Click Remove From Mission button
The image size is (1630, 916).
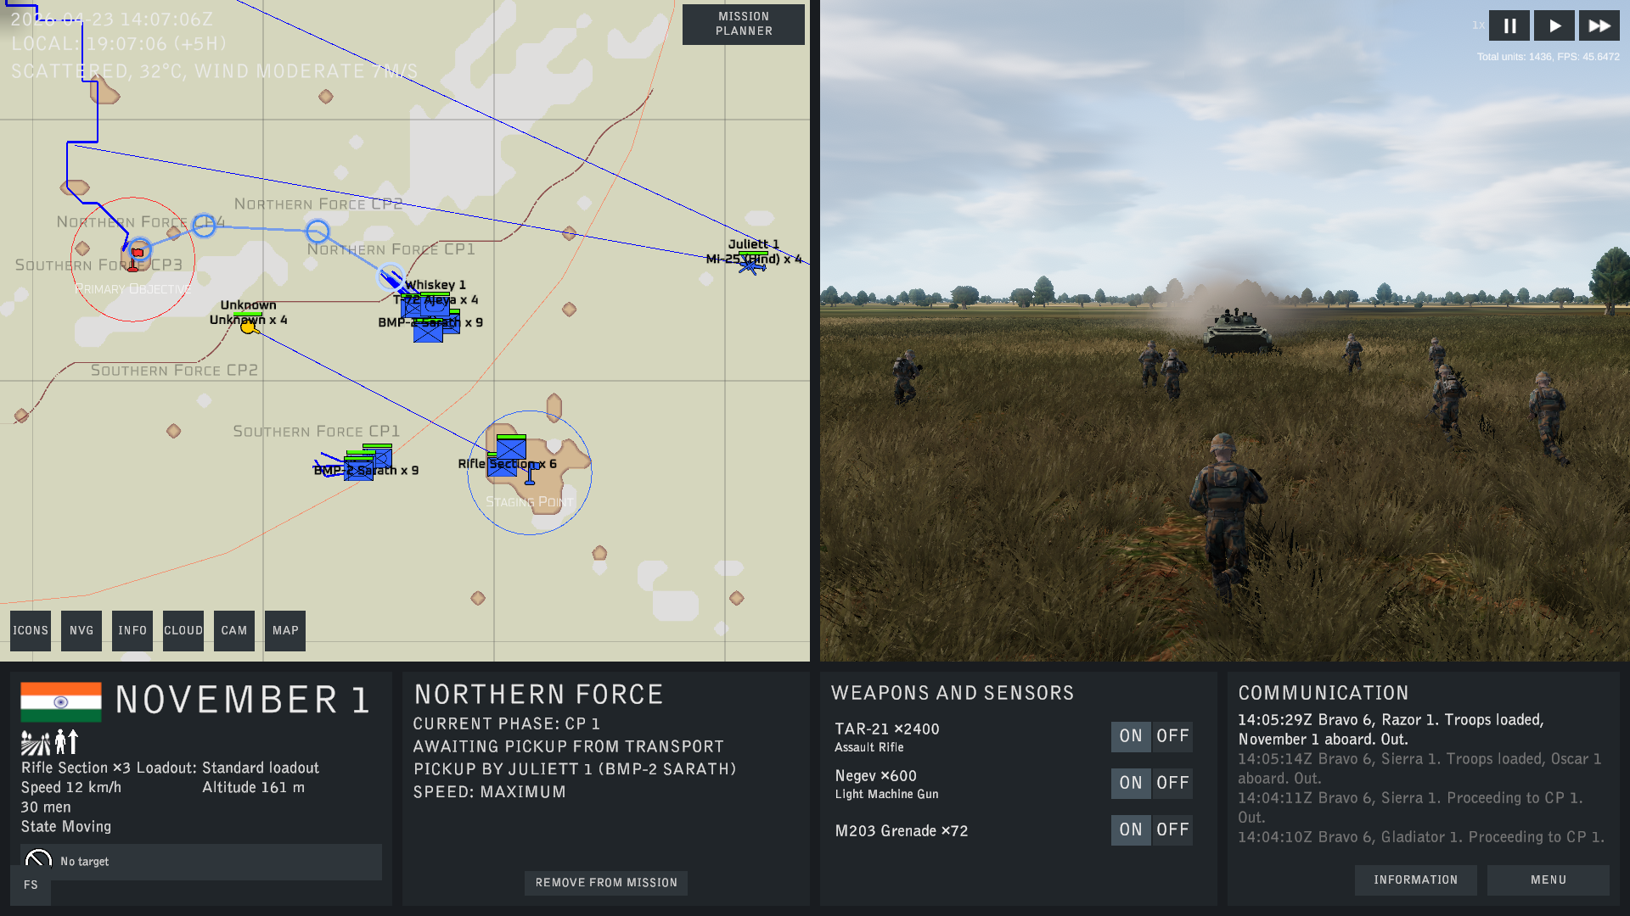pos(606,883)
